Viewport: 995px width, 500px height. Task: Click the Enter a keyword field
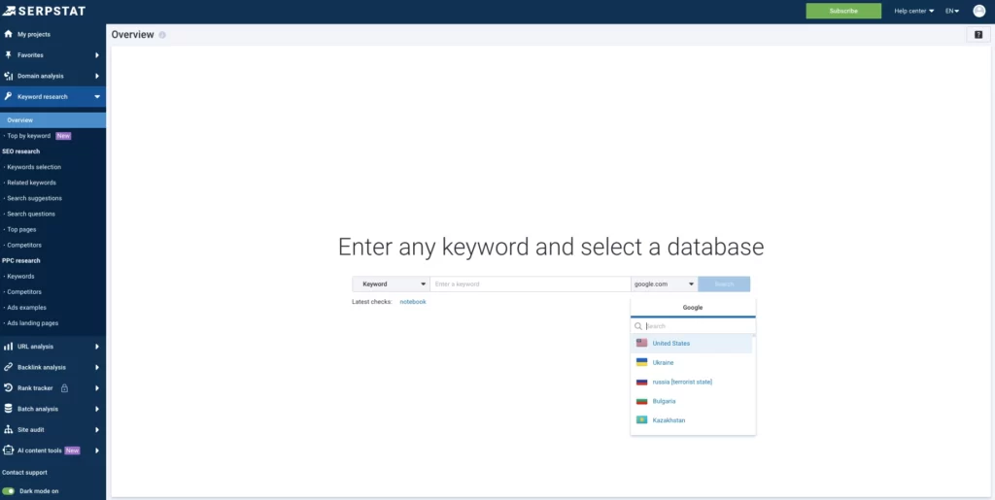(x=531, y=283)
